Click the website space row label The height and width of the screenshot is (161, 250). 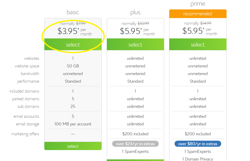coord(27,66)
